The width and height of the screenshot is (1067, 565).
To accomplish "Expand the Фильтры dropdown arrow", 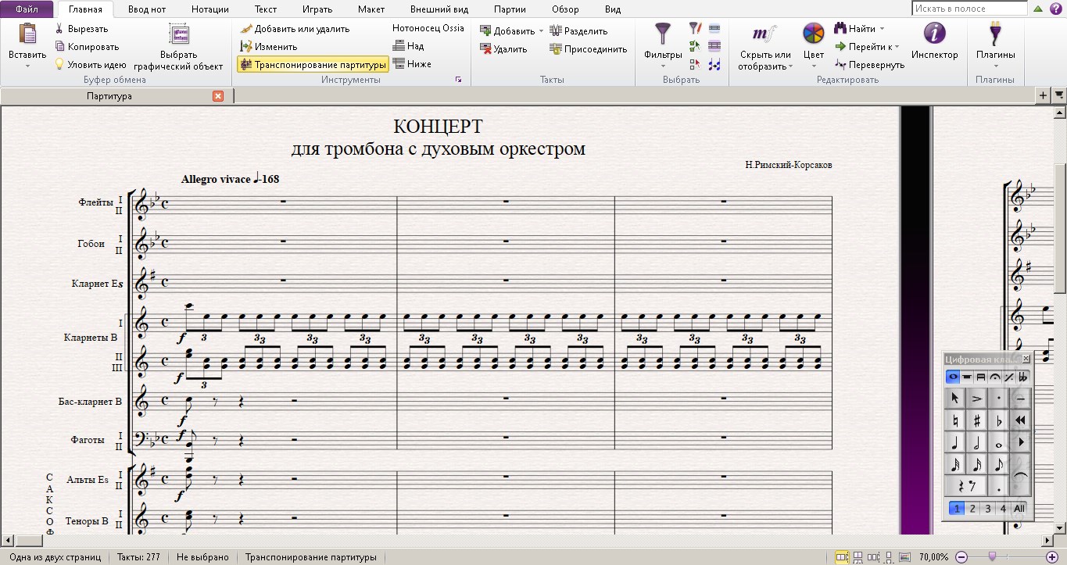I will 663,66.
